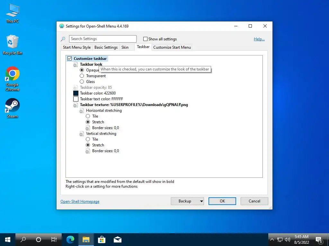Open the Windows Start button
The image size is (329, 246).
[x=8, y=240]
